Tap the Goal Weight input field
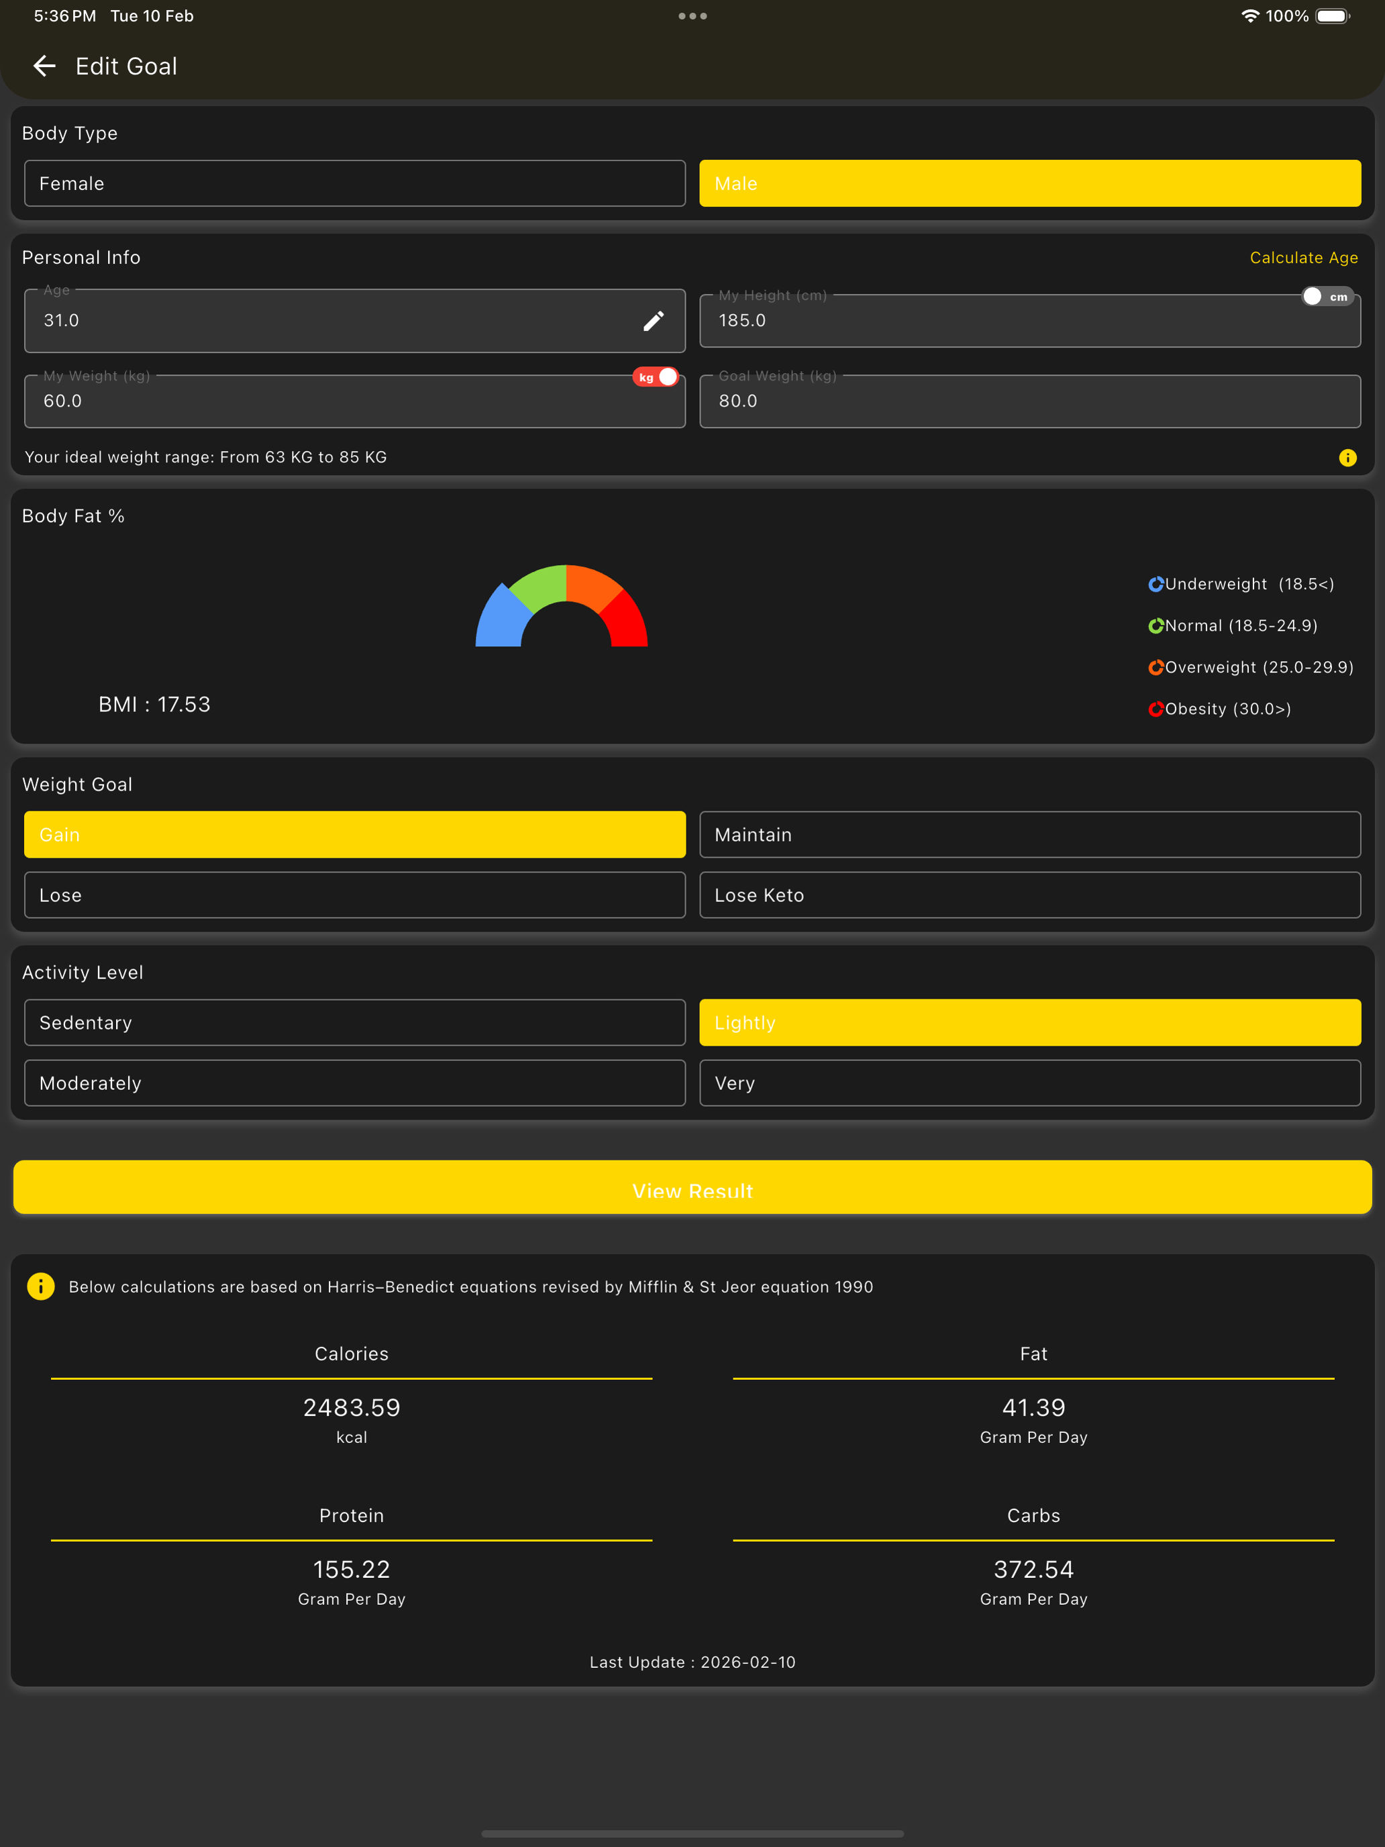Viewport: 1385px width, 1847px height. (x=1030, y=401)
